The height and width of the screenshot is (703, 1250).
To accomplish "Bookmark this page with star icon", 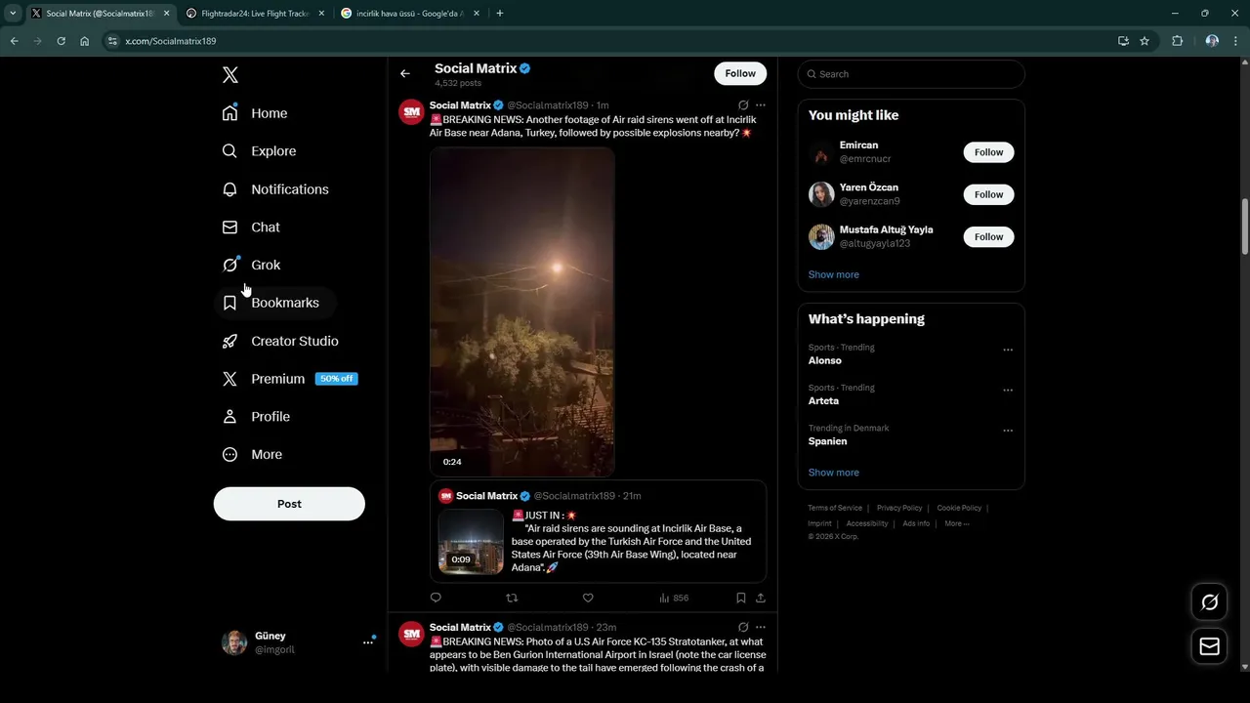I will [1145, 41].
